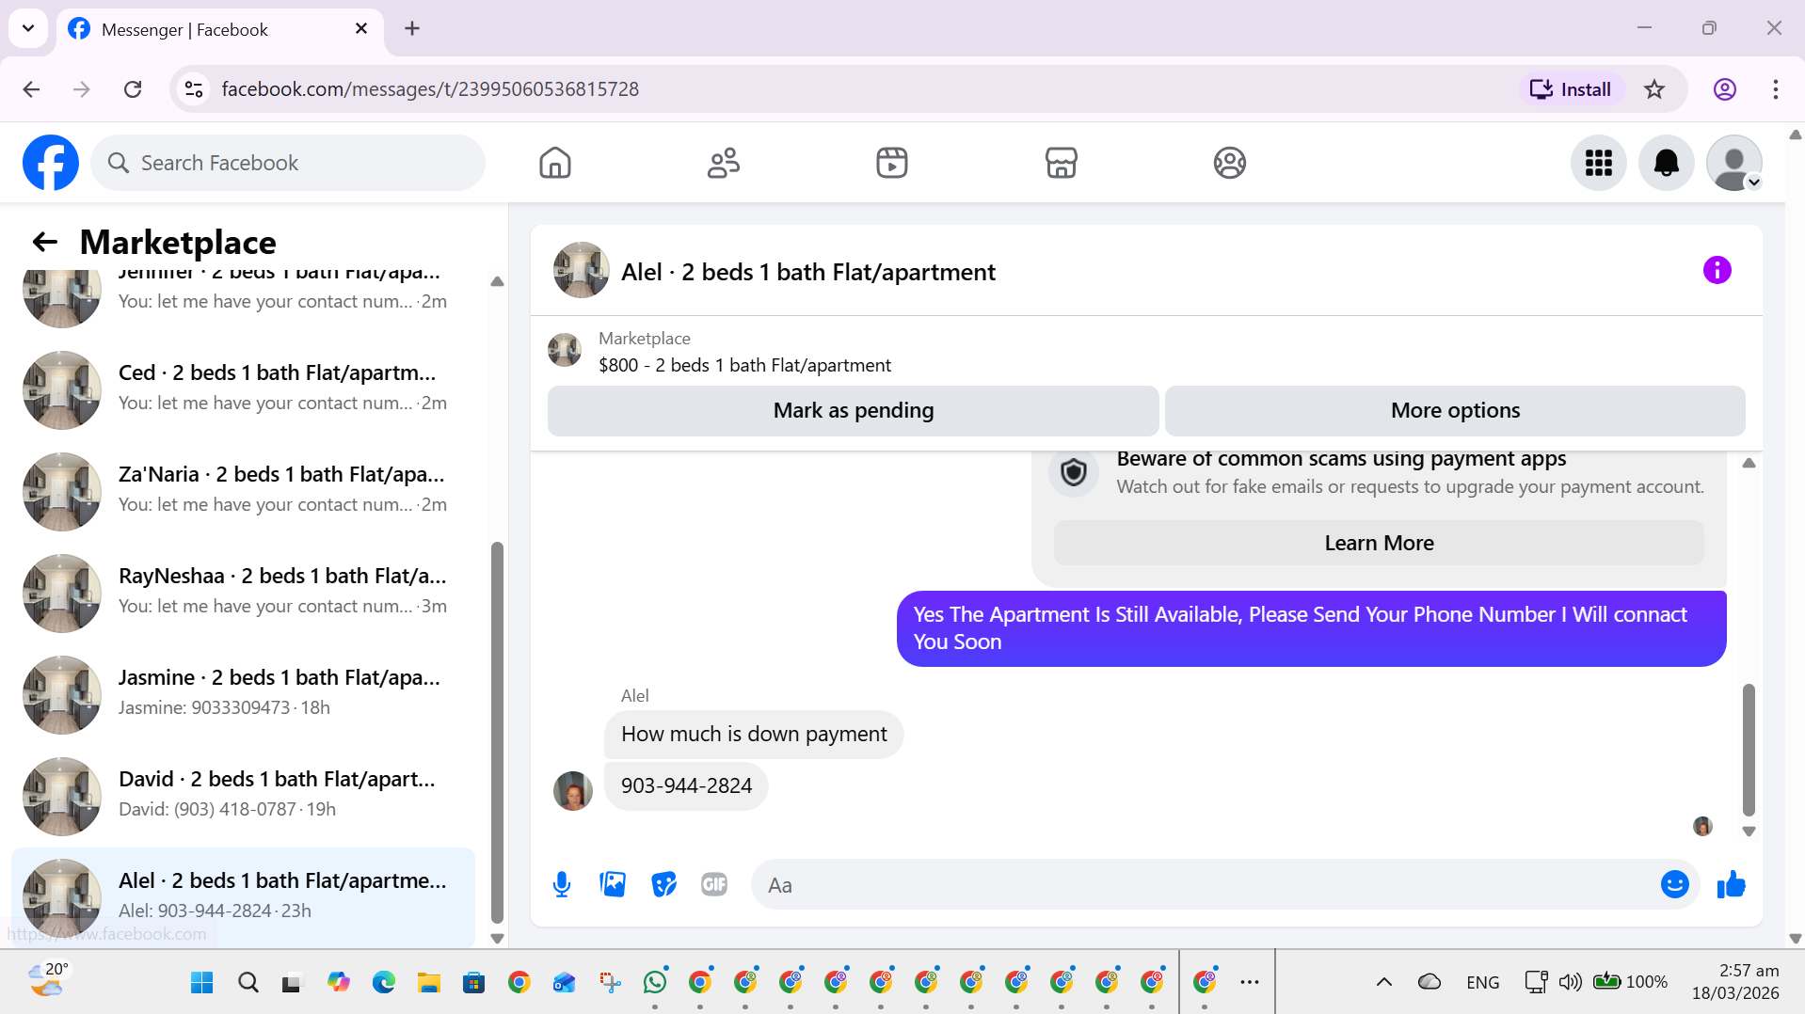Click Install app button in the address bar
The image size is (1805, 1014).
click(1571, 89)
